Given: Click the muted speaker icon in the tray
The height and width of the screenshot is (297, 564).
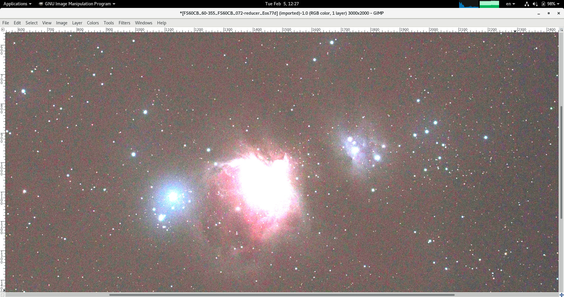Looking at the screenshot, I should tap(535, 4).
